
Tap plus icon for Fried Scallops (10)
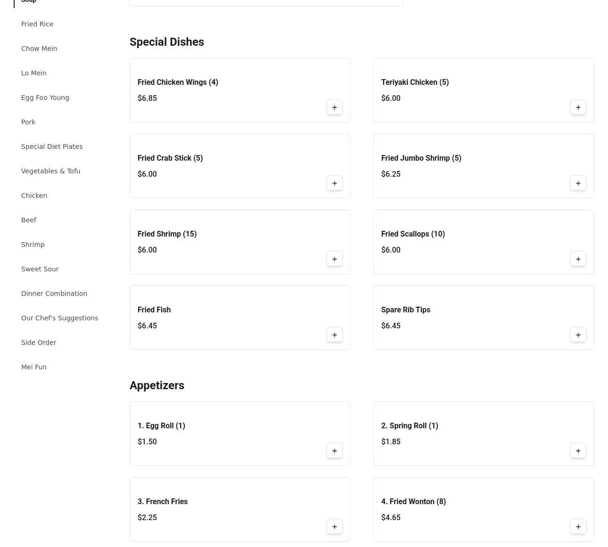point(578,259)
